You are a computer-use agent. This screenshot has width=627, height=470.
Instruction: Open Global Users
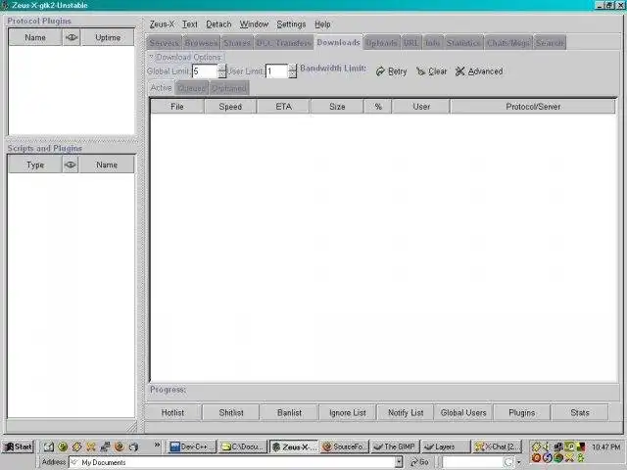463,412
